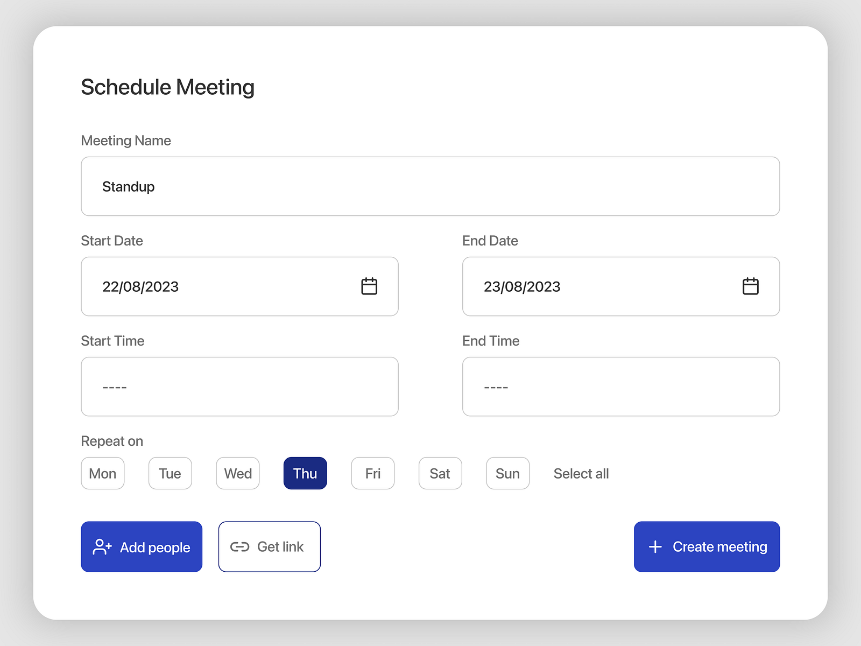861x646 pixels.
Task: Click the Meeting Name input field
Action: pyautogui.click(x=430, y=186)
